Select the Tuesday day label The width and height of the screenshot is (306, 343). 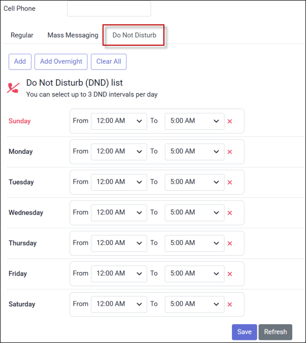(x=21, y=182)
